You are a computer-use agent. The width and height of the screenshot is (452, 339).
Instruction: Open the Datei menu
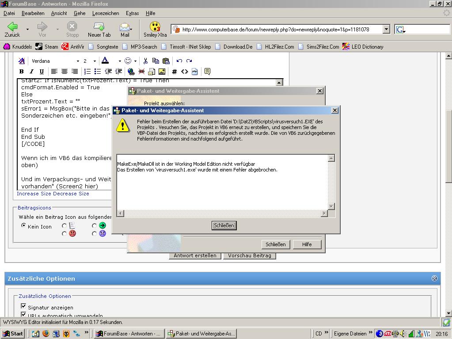click(x=9, y=13)
